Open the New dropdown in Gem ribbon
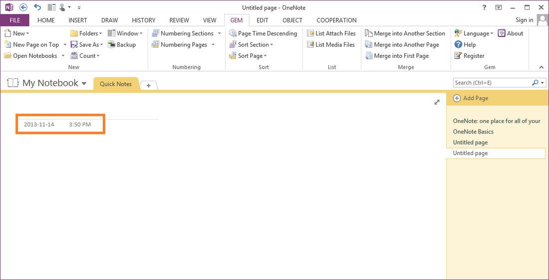 (17, 33)
